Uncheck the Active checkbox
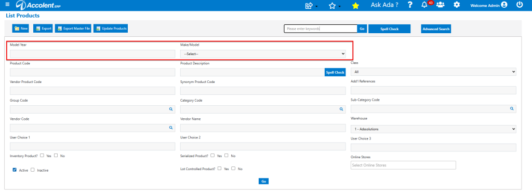Image resolution: width=532 pixels, height=195 pixels. pos(15,170)
